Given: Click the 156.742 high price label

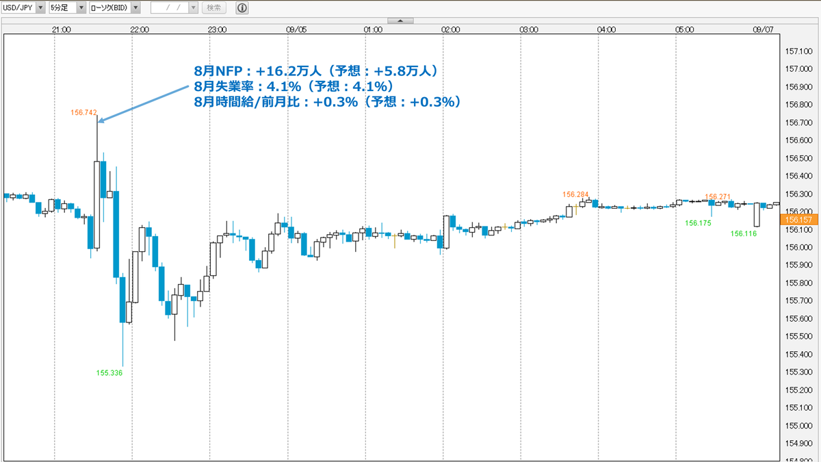Looking at the screenshot, I should click(x=82, y=112).
